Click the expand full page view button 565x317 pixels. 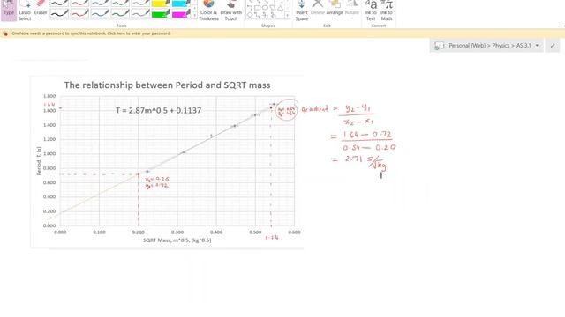pyautogui.click(x=553, y=46)
